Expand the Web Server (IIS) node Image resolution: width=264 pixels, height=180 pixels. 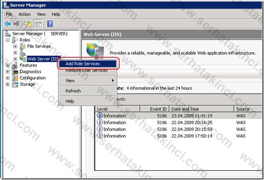(15, 59)
